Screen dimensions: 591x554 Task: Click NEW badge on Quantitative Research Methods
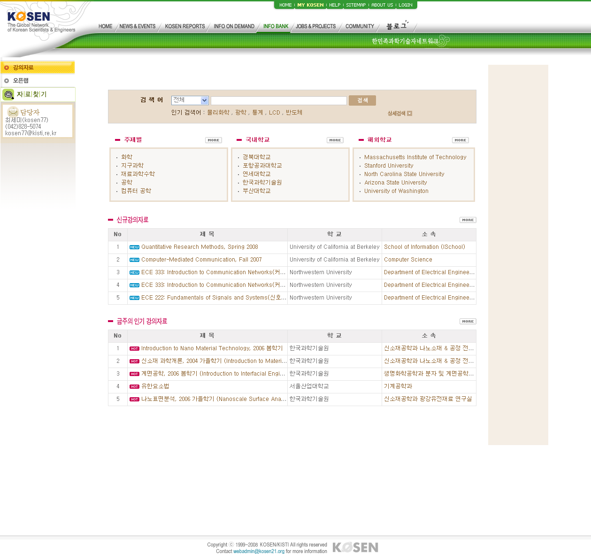(134, 247)
